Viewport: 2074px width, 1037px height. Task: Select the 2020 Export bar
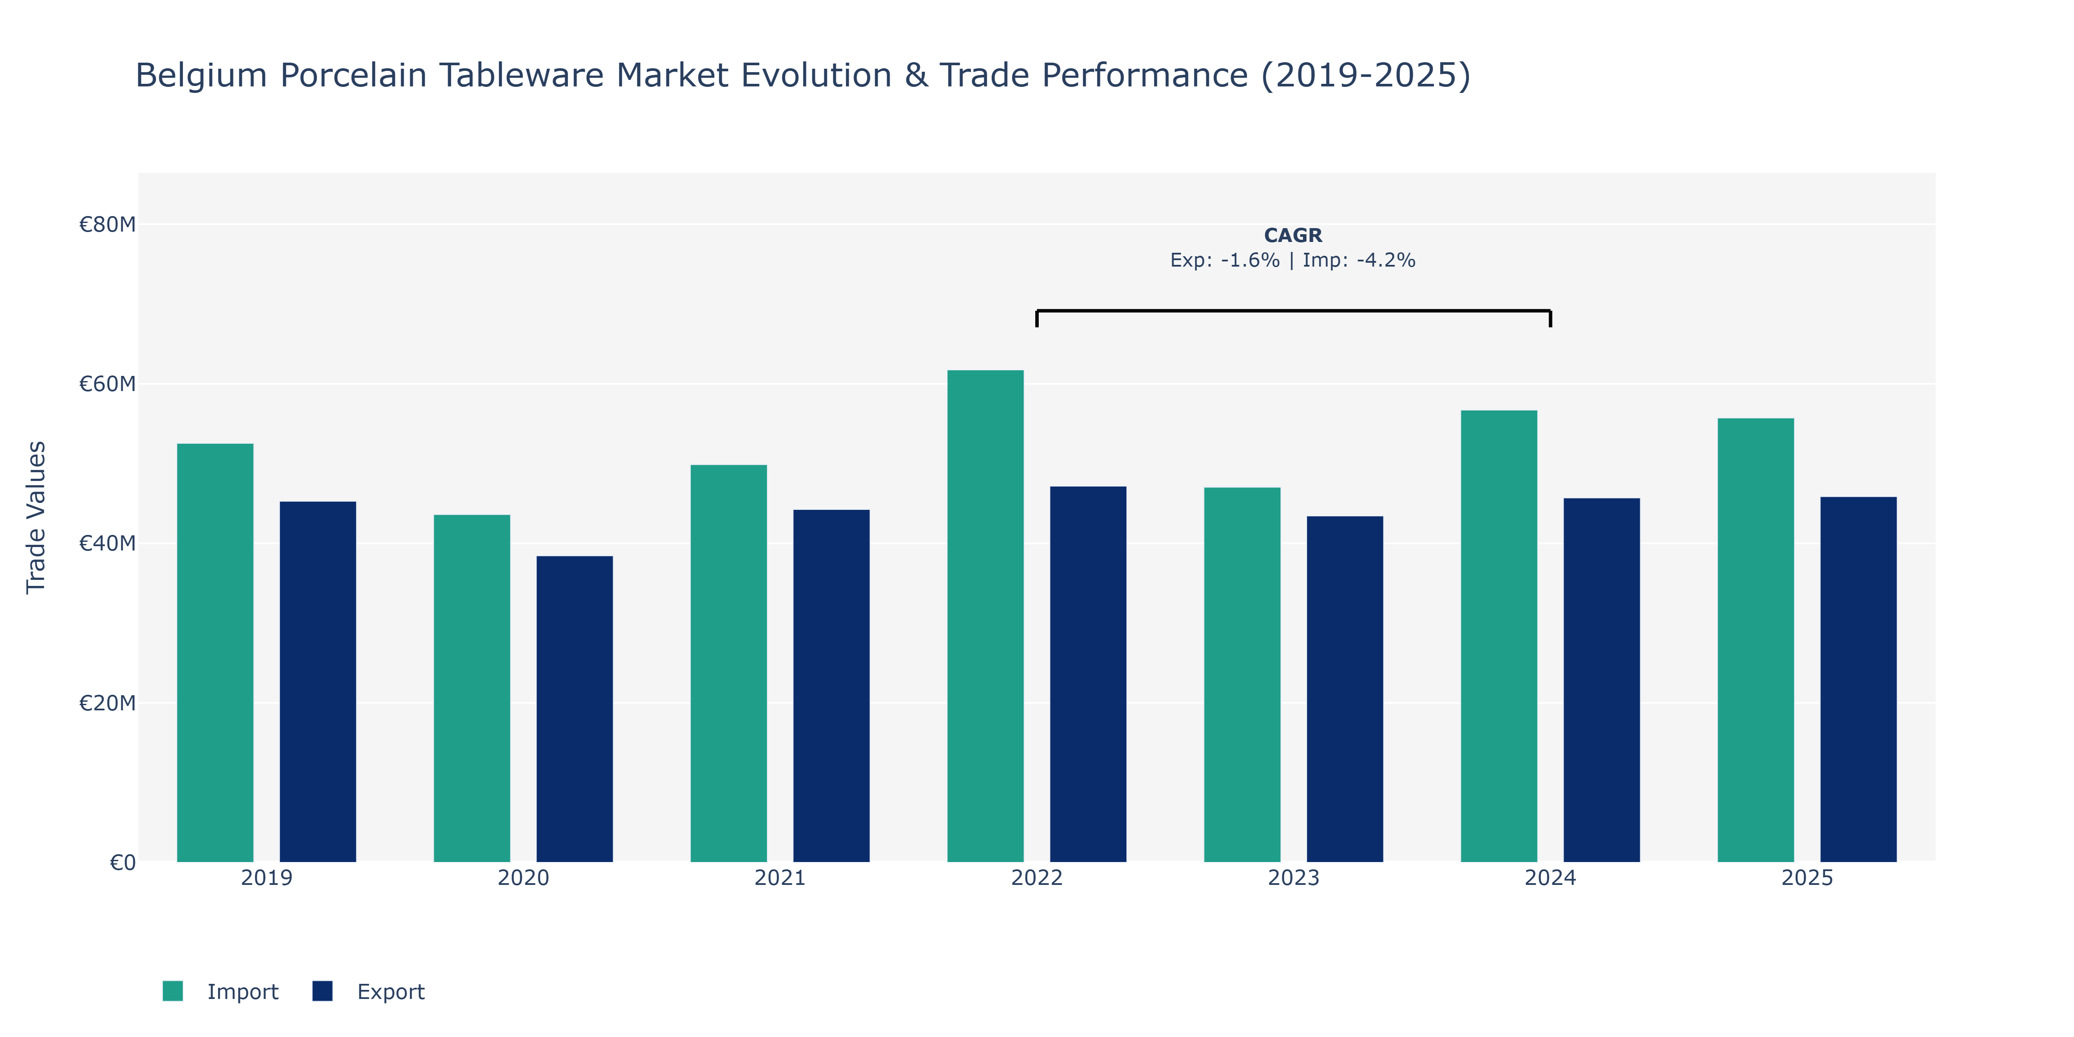click(x=575, y=709)
